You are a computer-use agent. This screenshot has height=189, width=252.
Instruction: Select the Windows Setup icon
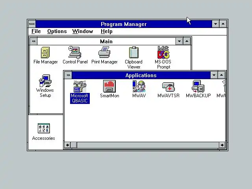pyautogui.click(x=45, y=81)
